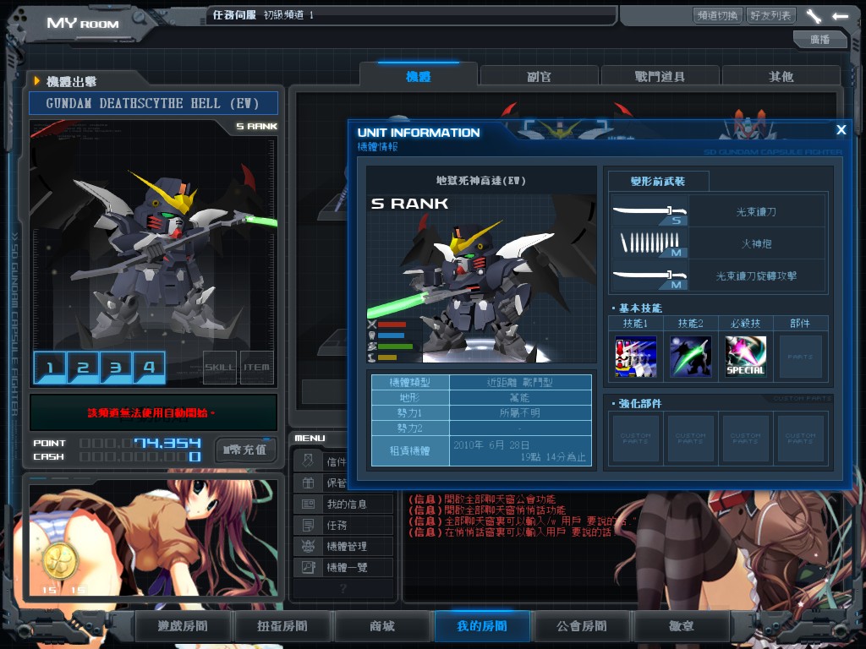Click the 租賃機體 expiry date cell

click(x=520, y=451)
